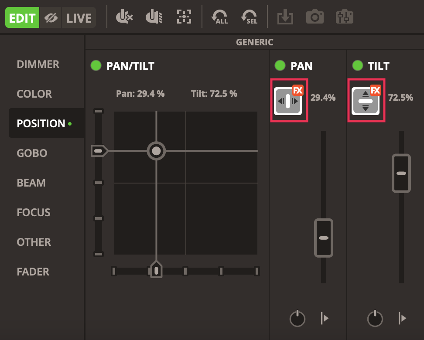
Task: Click the Tilt FX effect icon
Action: pyautogui.click(x=366, y=101)
